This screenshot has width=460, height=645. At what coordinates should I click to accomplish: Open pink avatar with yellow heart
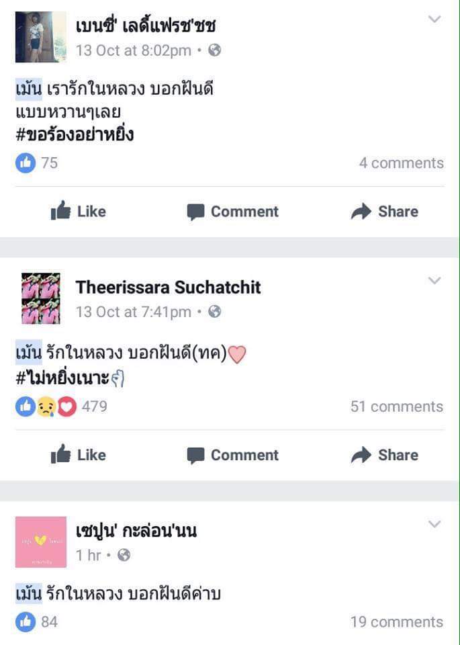coord(41,542)
